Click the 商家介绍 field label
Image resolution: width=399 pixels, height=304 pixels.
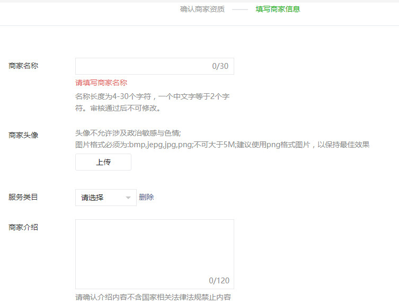[23, 228]
